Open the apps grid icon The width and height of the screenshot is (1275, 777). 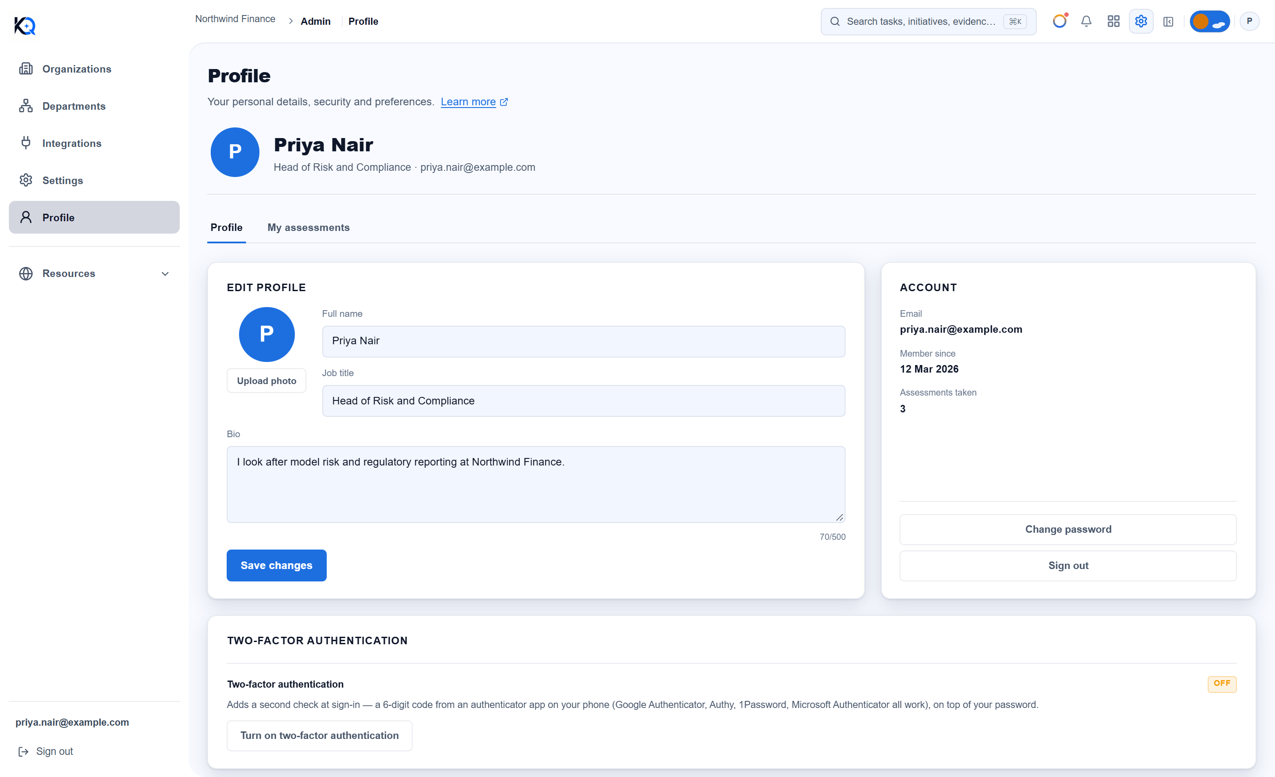coord(1113,21)
